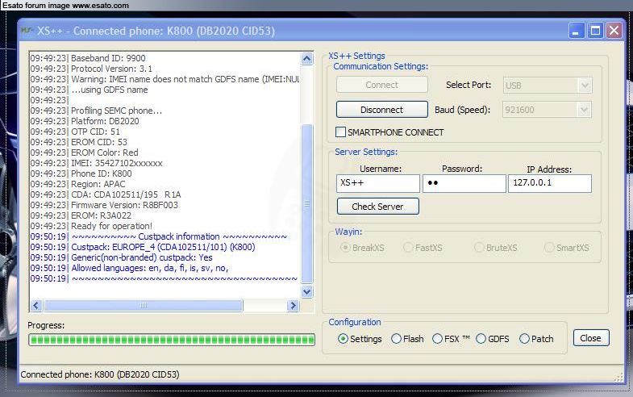633x397 pixels.
Task: Click the XS++ app icon in title bar
Action: click(x=27, y=31)
